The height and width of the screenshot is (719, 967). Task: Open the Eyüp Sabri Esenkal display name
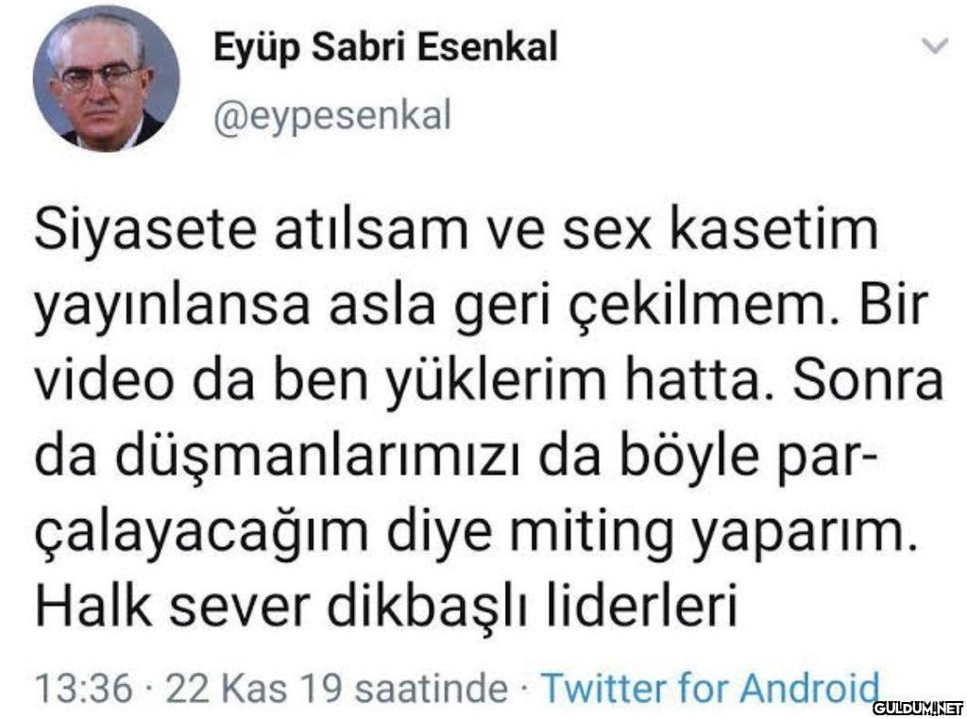pos(383,46)
